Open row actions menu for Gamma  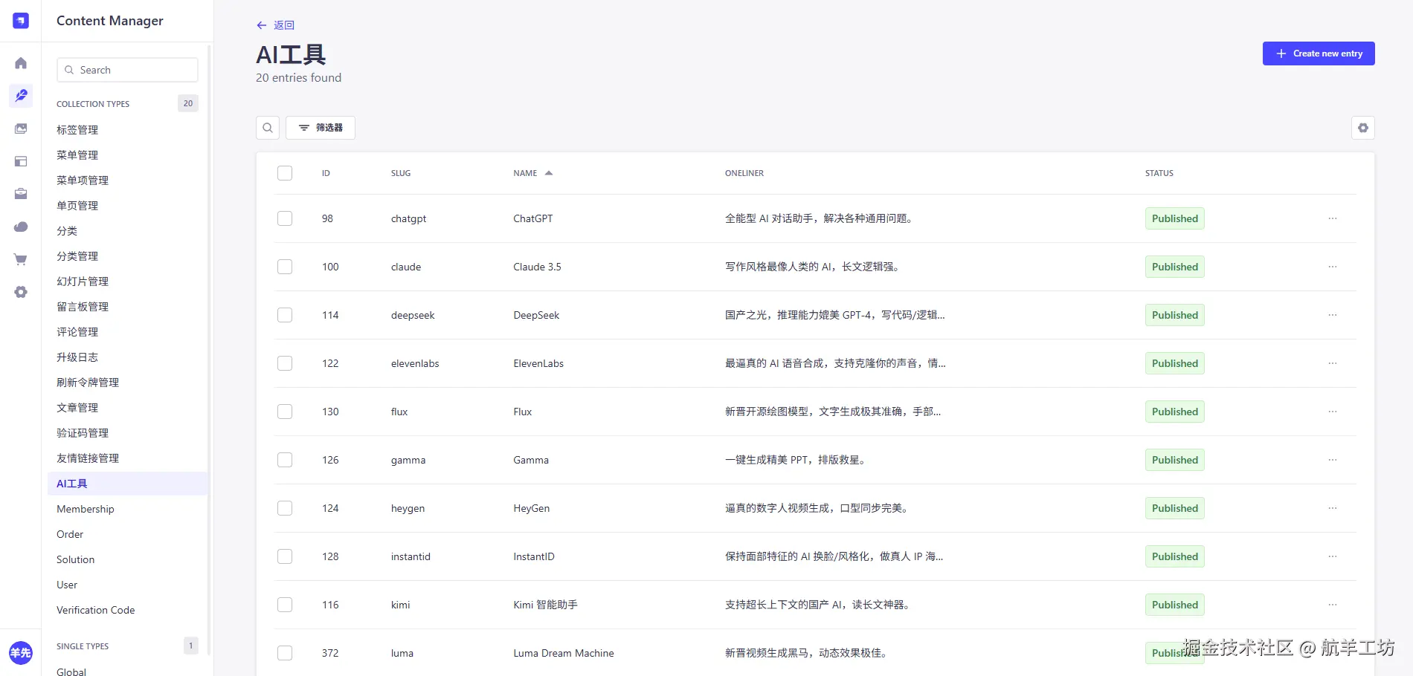[x=1333, y=460]
